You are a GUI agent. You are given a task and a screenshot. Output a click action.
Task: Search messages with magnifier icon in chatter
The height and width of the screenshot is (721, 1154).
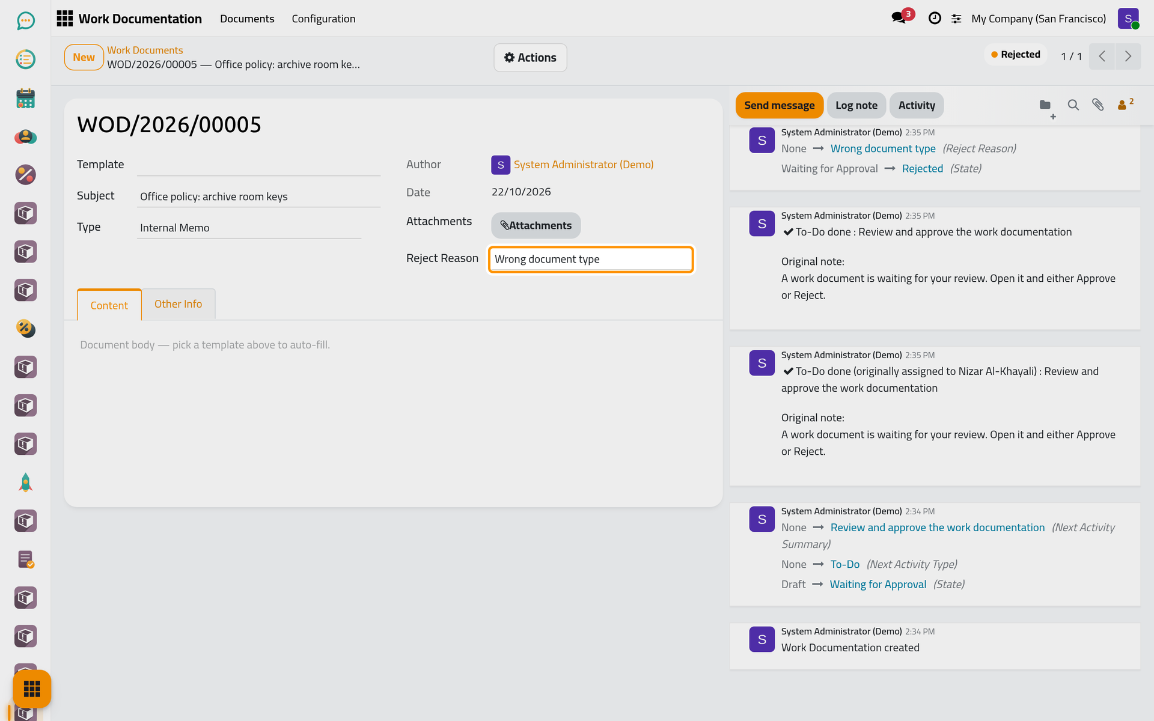pyautogui.click(x=1073, y=105)
